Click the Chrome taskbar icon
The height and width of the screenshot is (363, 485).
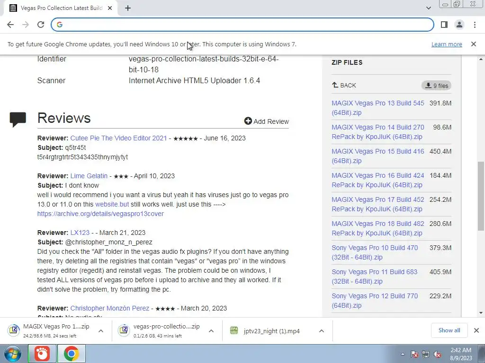pyautogui.click(x=72, y=354)
